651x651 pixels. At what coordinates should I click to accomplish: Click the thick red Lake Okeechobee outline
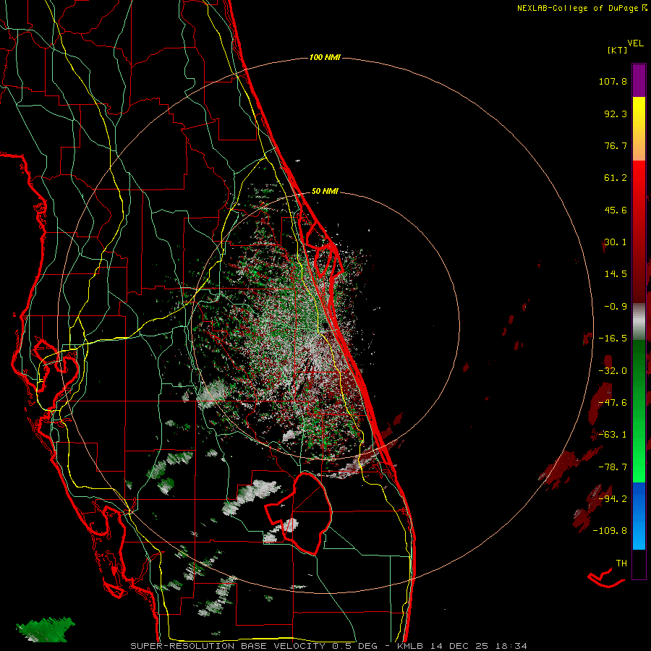tap(299, 513)
